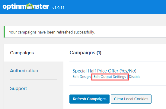This screenshot has width=166, height=109.
Task: Click the green monster mascot icon
Action: (30, 6)
